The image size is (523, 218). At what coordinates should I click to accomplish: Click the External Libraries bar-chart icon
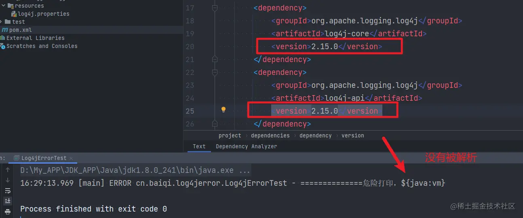click(x=3, y=38)
